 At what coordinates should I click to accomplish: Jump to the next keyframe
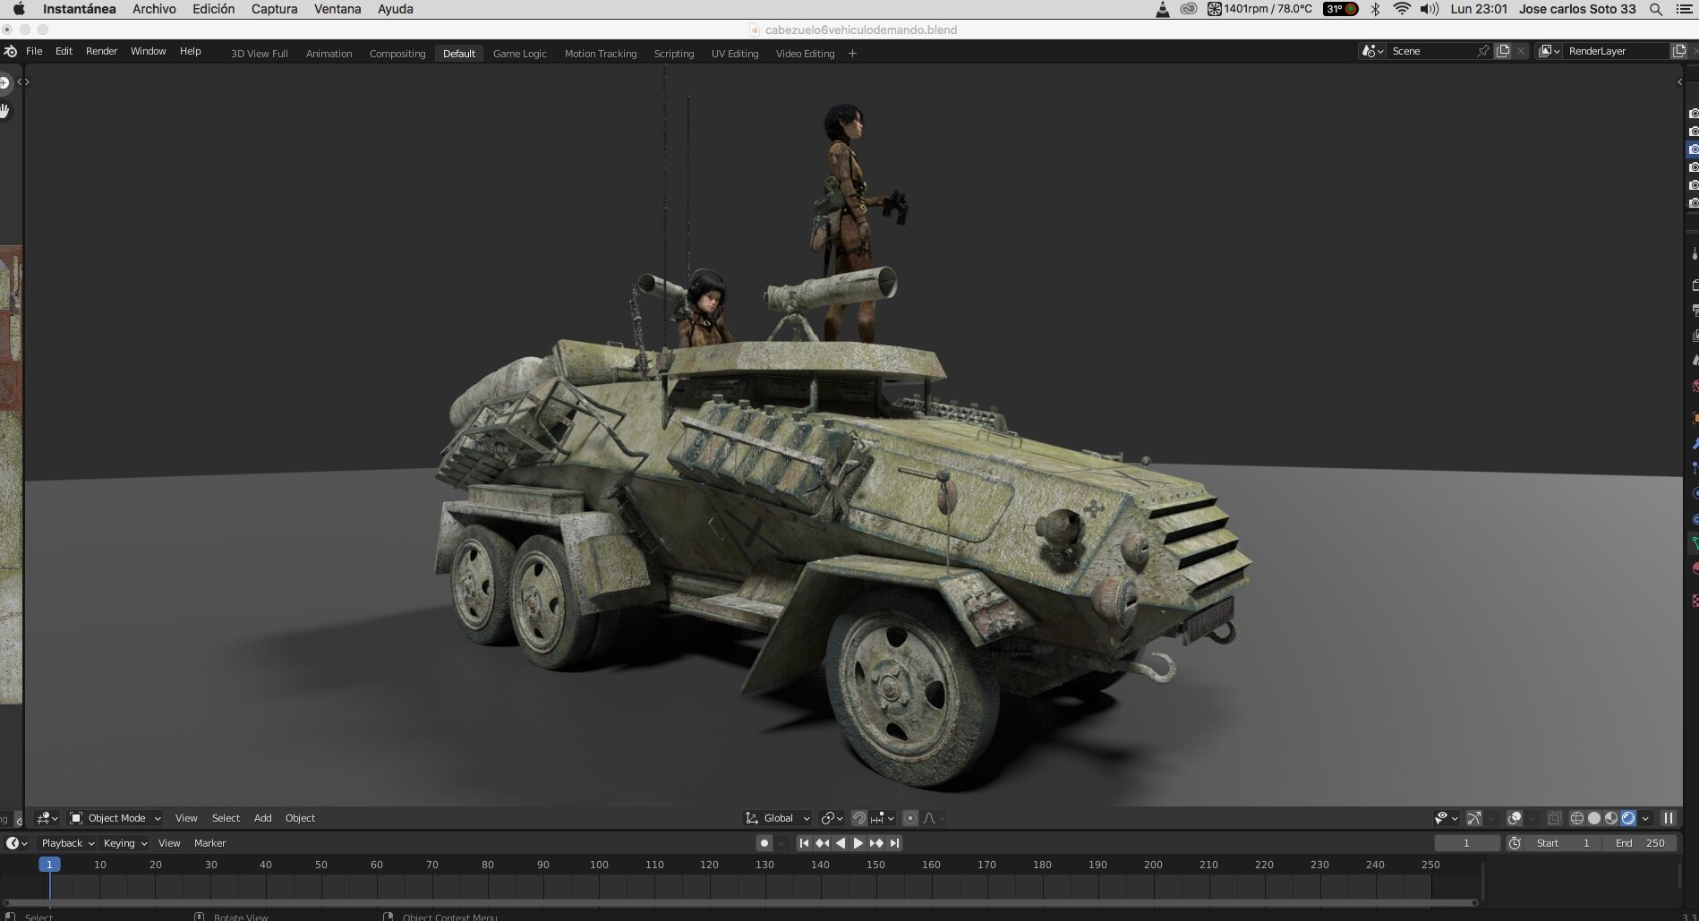tap(875, 843)
